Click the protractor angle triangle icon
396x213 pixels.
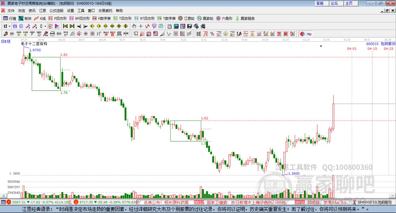tap(72, 34)
